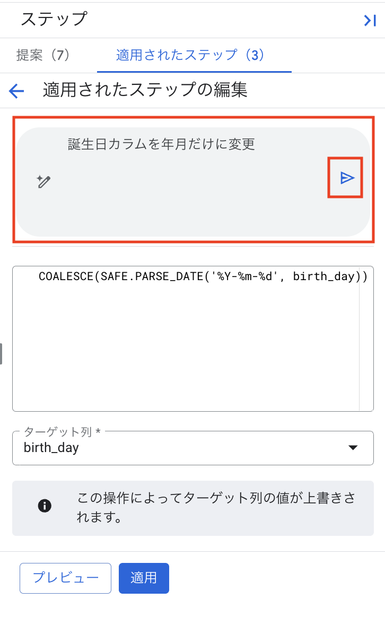Switch to the 提案 (7) tab
This screenshot has height=625, width=385.
tap(43, 55)
